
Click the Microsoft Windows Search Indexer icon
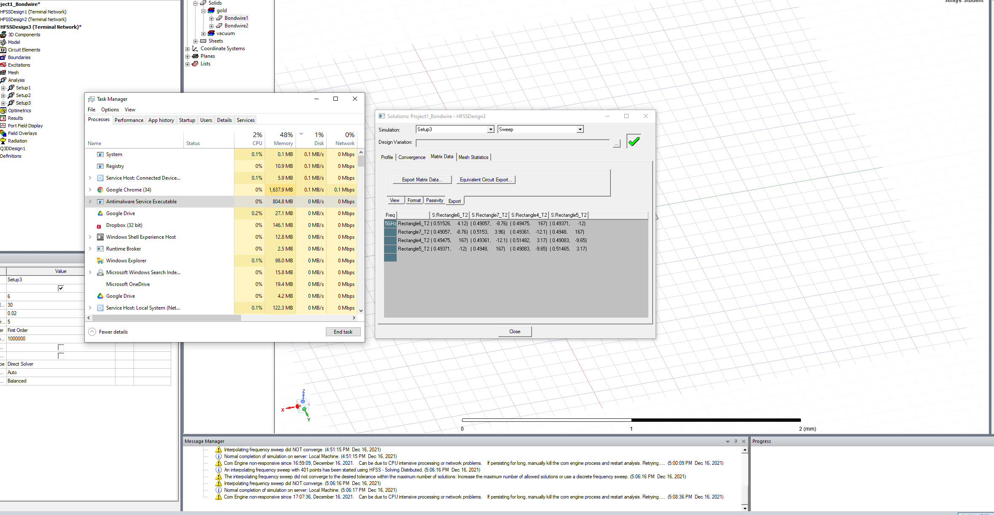pos(100,272)
